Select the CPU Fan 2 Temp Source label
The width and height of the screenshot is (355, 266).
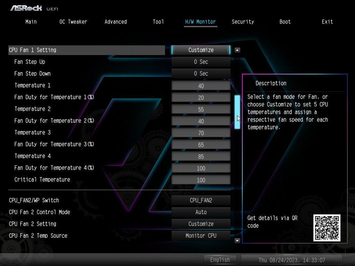tap(38, 236)
